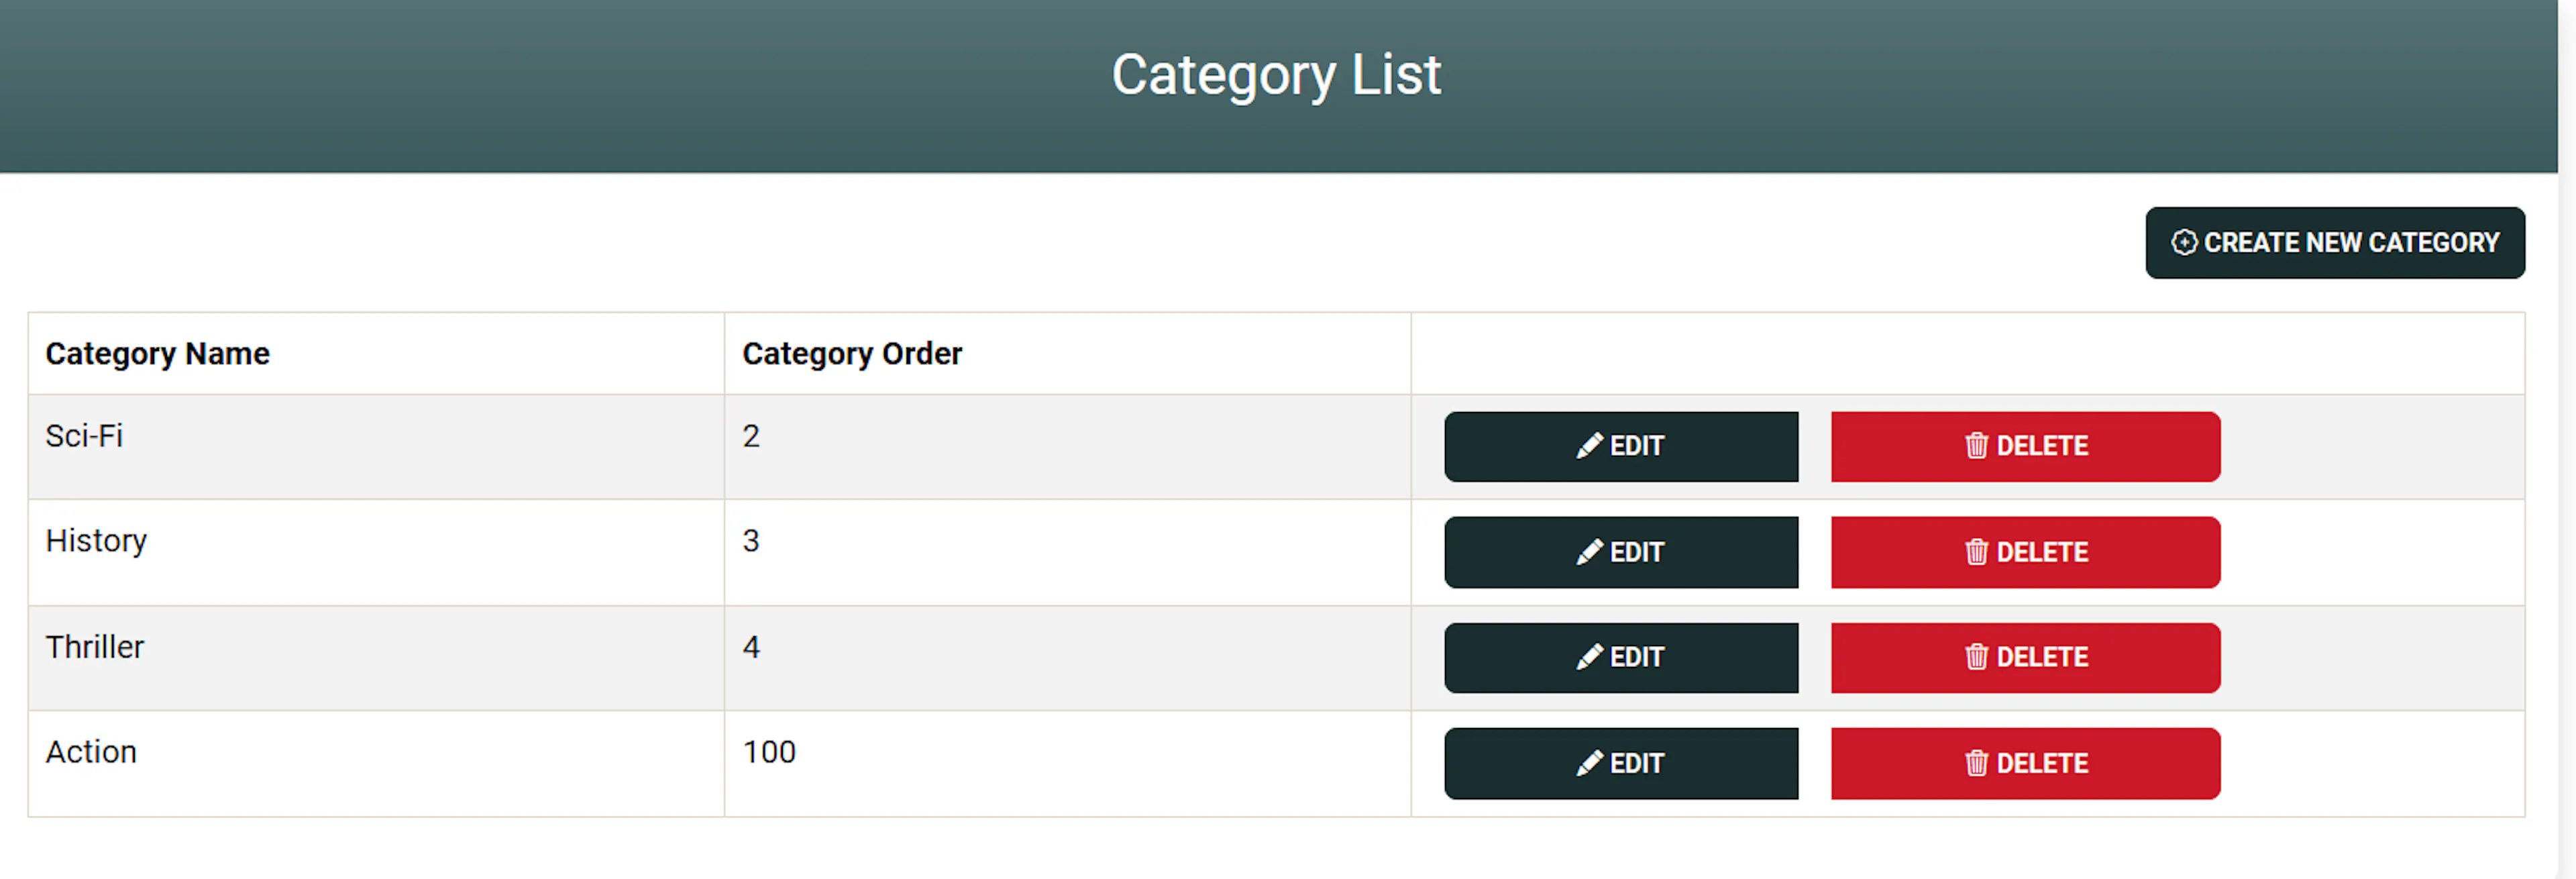Delete the Action category
2576x879 pixels.
[x=2025, y=763]
